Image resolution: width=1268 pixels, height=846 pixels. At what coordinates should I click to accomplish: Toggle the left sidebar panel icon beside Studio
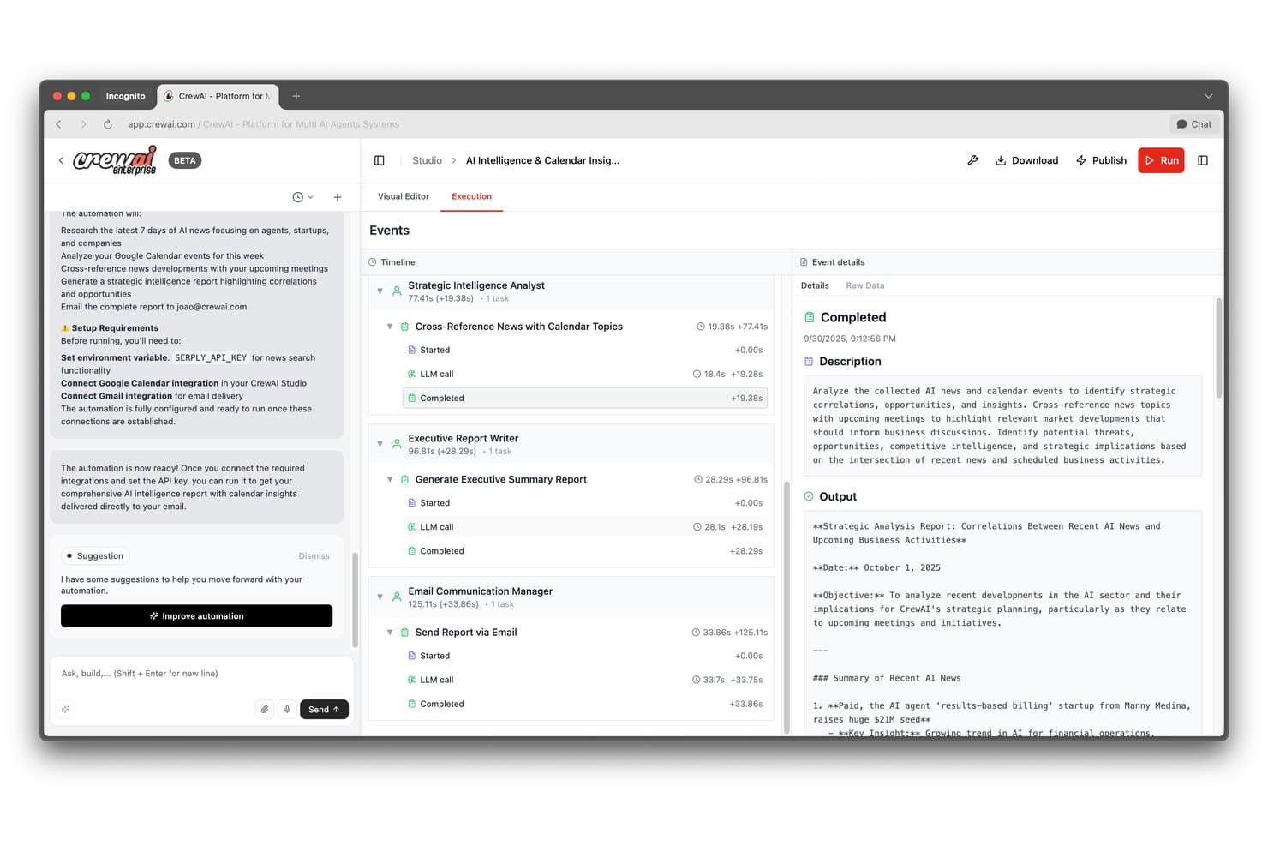point(380,160)
